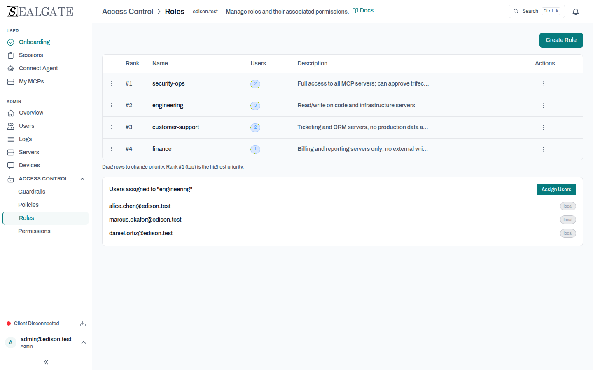593x370 pixels.
Task: Click the Assign Users button
Action: (x=556, y=190)
